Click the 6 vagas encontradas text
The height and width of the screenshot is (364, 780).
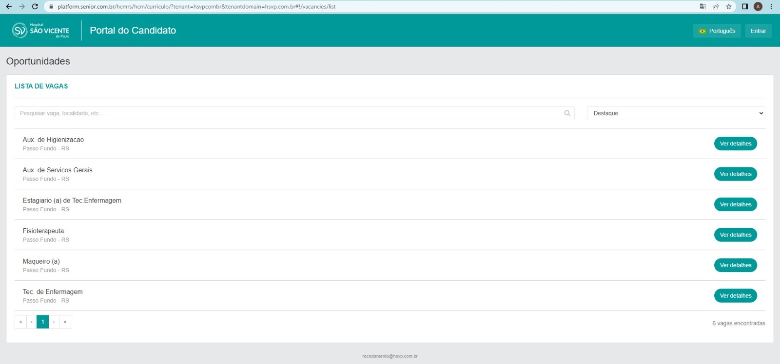tap(739, 323)
